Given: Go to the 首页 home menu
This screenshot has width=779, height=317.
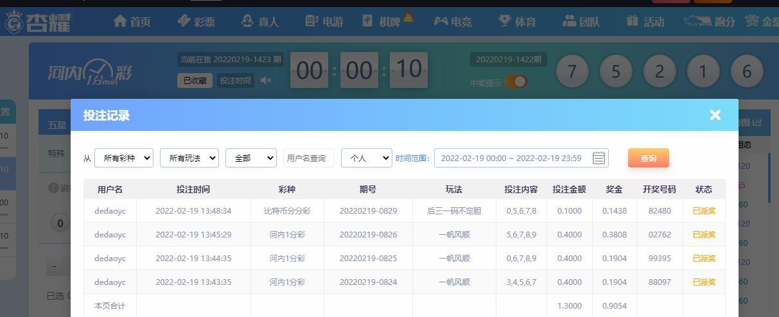Looking at the screenshot, I should click(x=132, y=22).
